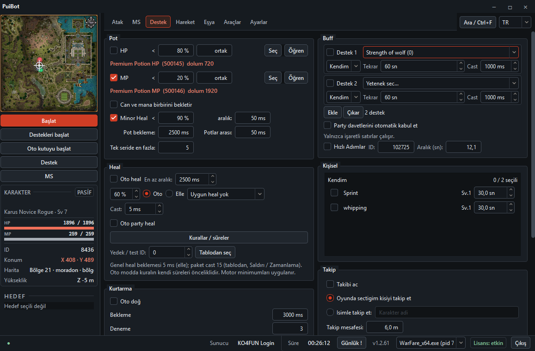This screenshot has width=535, height=351.
Task: Click the compass icon on the minimap
Action: (91, 23)
